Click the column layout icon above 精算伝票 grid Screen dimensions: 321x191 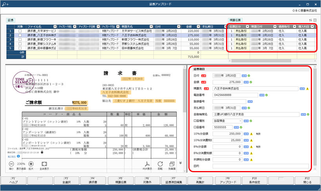coord(315,20)
